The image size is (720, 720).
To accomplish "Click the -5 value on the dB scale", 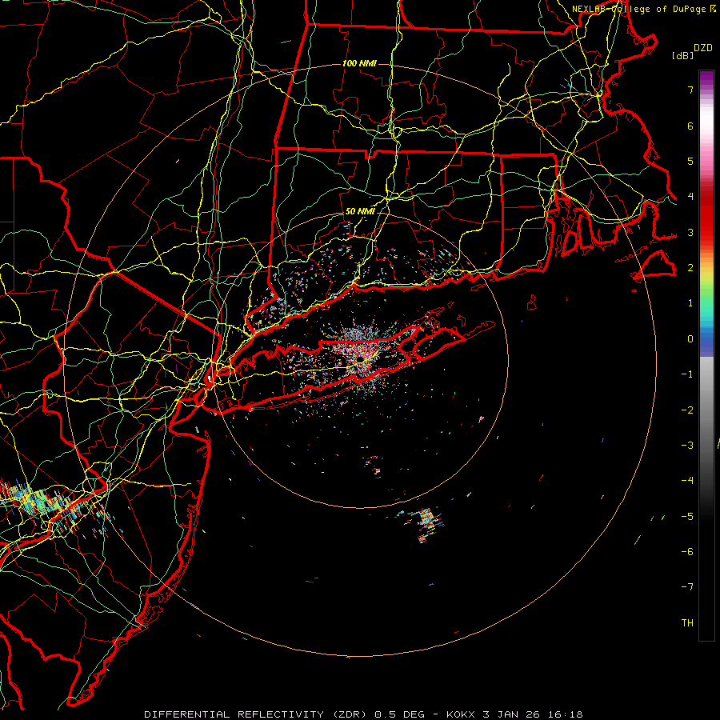I will (687, 517).
